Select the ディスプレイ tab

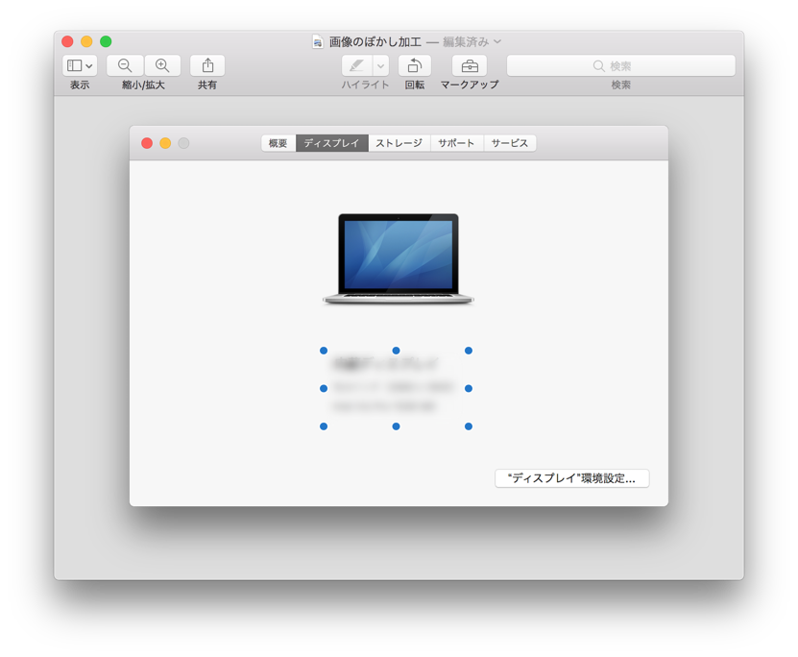pyautogui.click(x=332, y=143)
